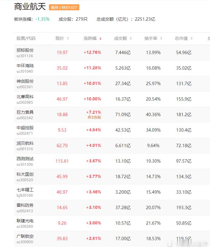Image resolution: width=210 pixels, height=249 pixels.
Task: Select 润贝航科 stock name
Action: (x=25, y=143)
